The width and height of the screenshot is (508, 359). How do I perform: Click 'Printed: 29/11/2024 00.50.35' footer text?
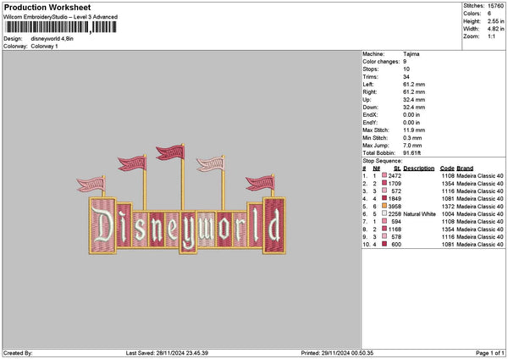(x=337, y=353)
